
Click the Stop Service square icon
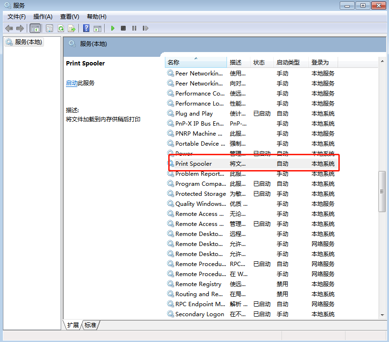[123, 28]
